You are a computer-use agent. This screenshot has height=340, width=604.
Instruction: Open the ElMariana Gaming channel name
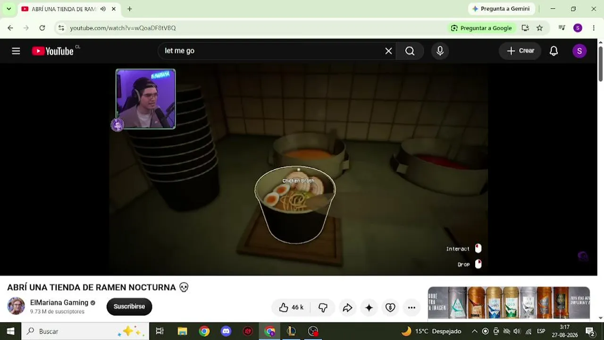coord(59,303)
